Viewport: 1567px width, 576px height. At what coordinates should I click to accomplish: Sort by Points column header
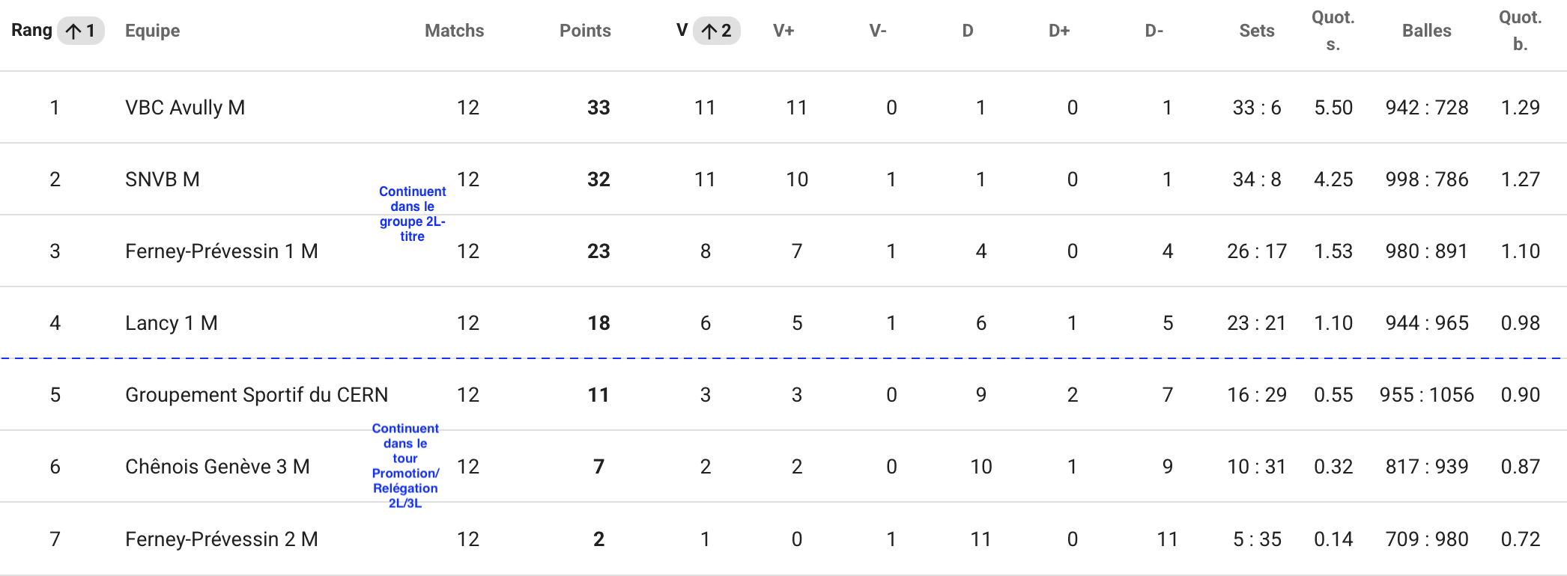pos(585,31)
